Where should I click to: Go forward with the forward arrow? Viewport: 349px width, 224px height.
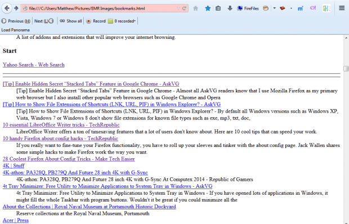[16, 8]
